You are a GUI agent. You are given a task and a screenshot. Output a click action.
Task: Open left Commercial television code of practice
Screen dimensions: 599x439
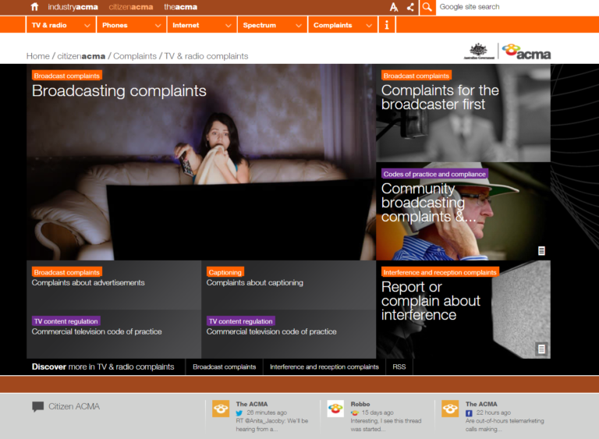97,331
